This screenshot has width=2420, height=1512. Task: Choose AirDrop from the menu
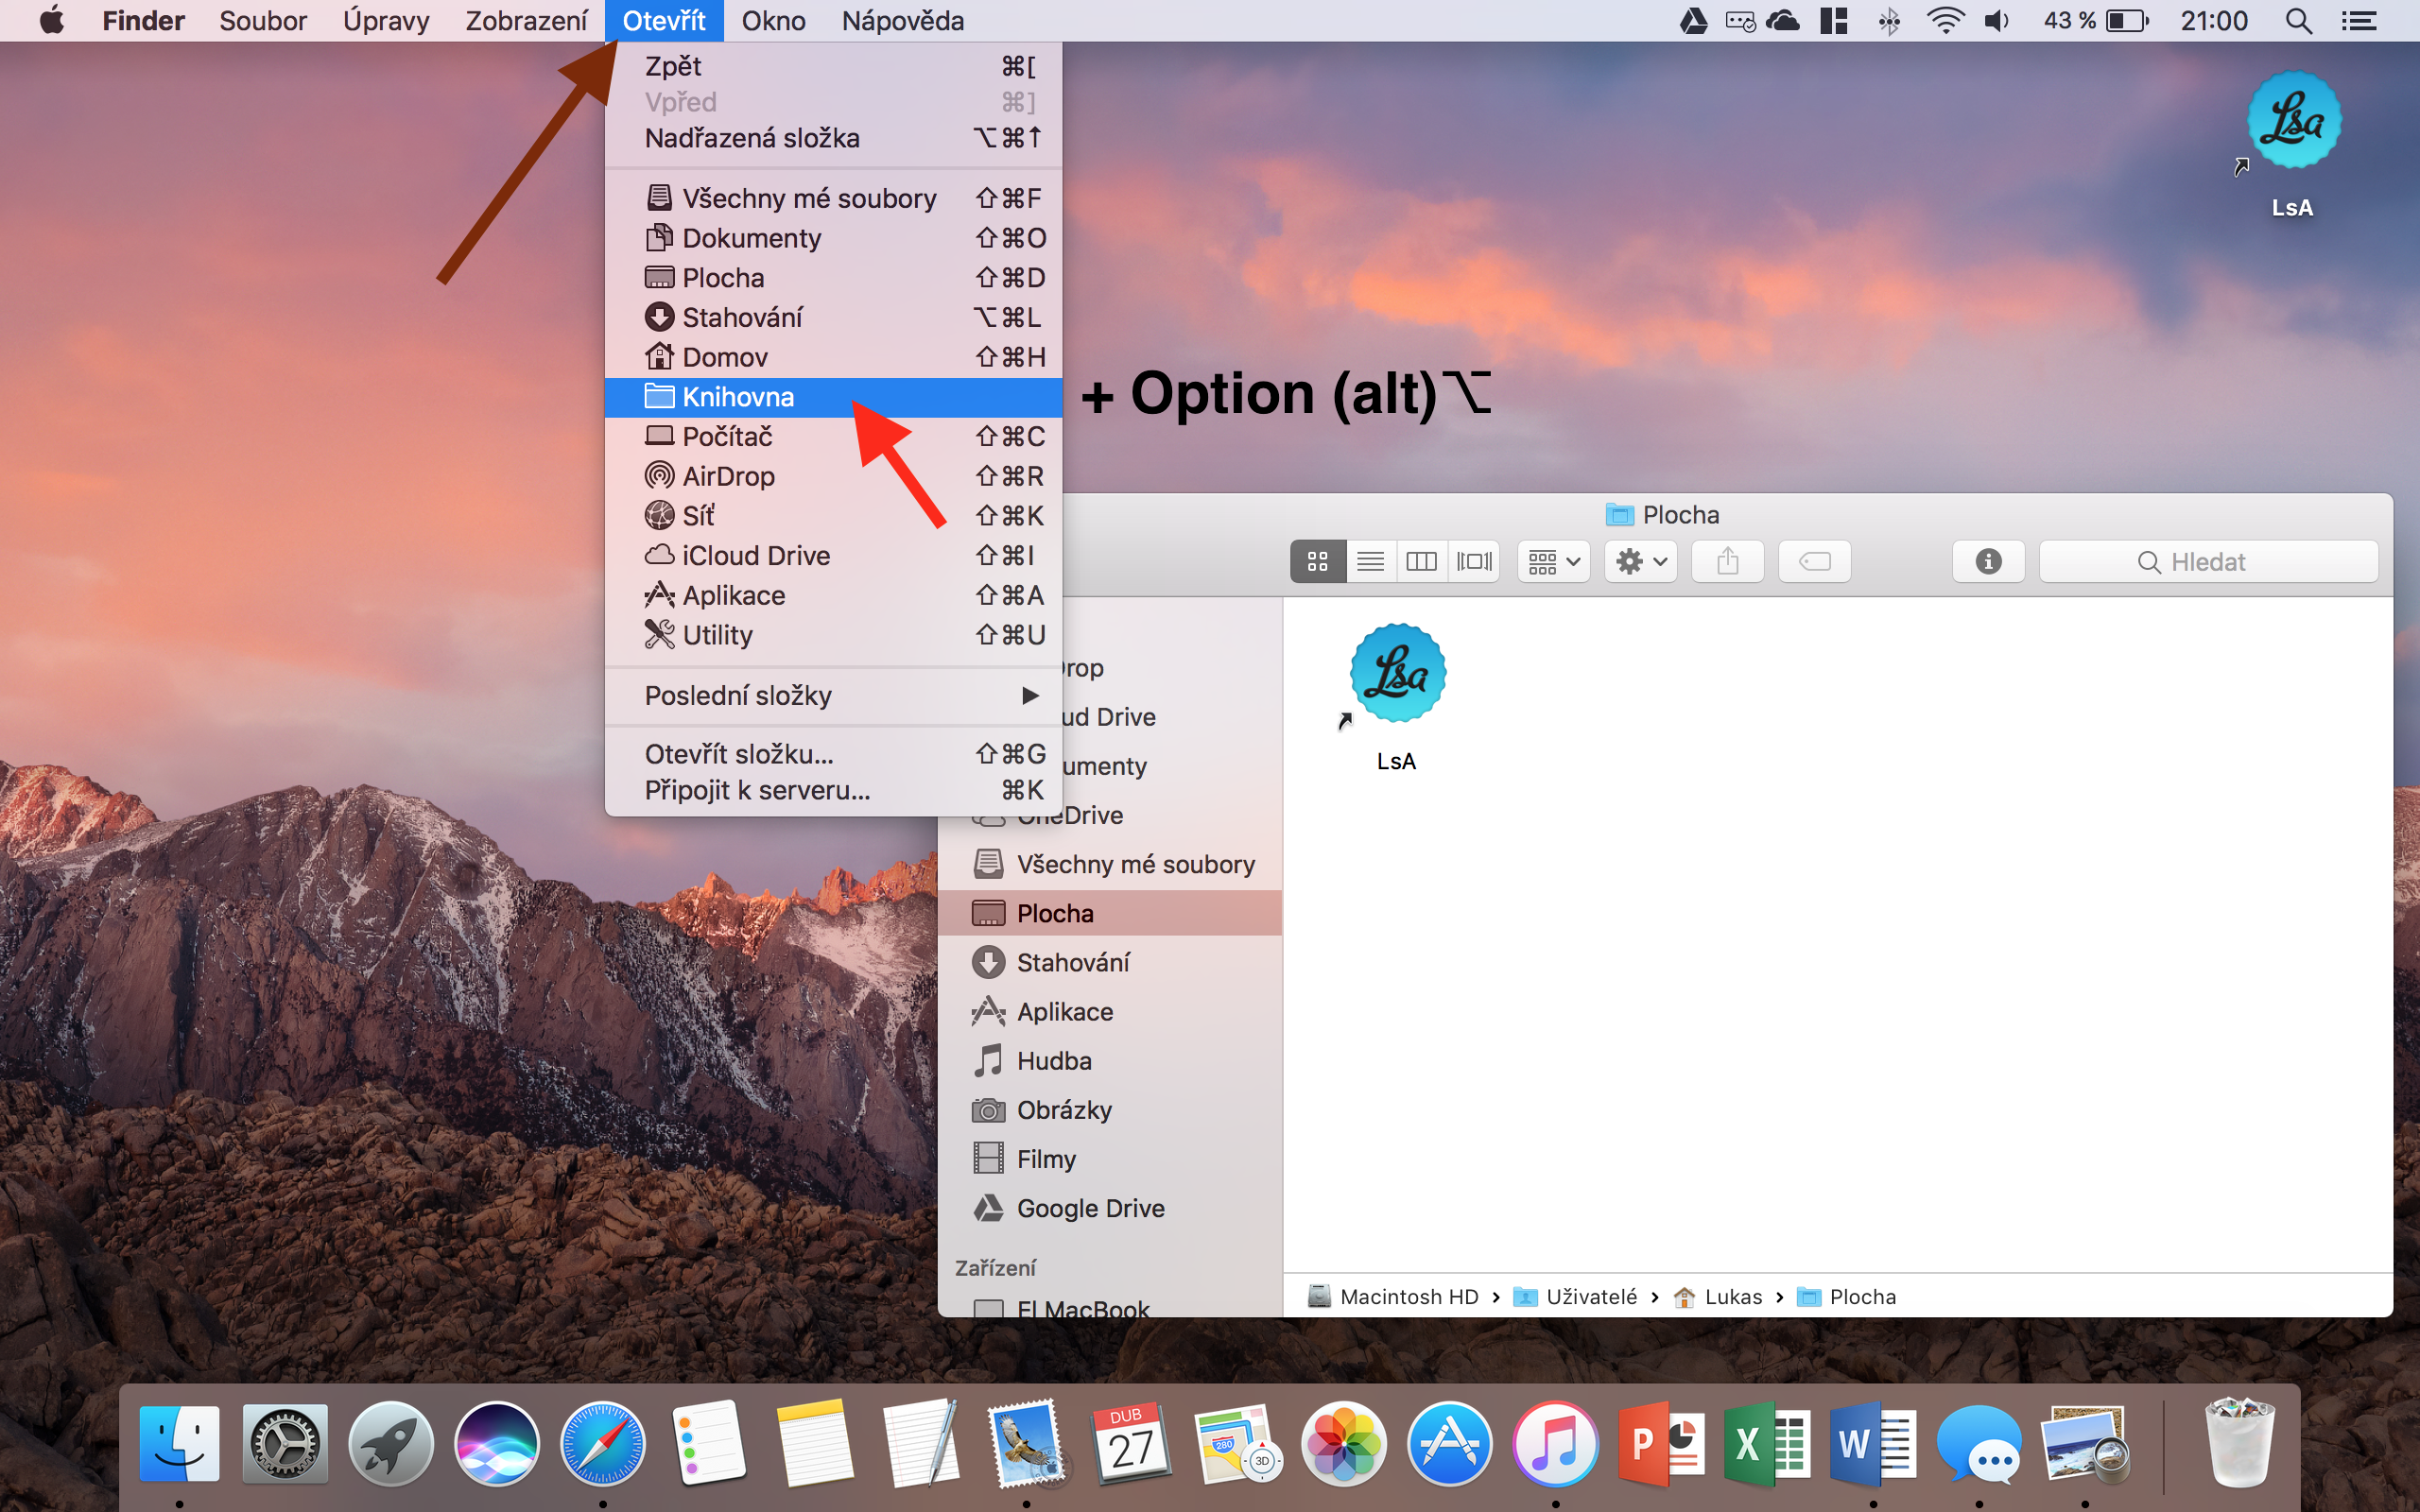(x=728, y=476)
